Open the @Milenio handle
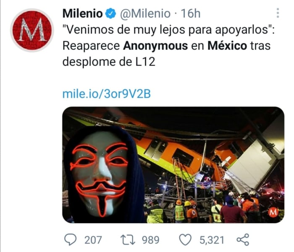This screenshot has height=252, width=294. pos(145,13)
